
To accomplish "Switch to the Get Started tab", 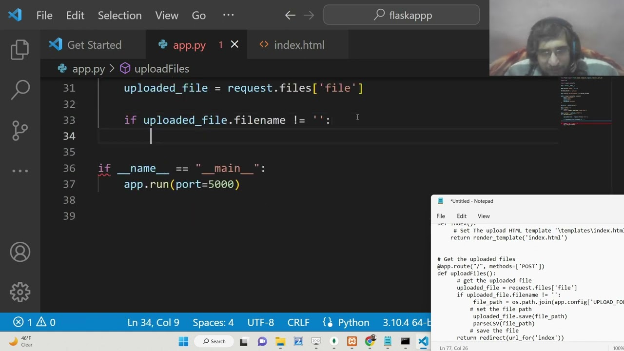I will (x=94, y=45).
